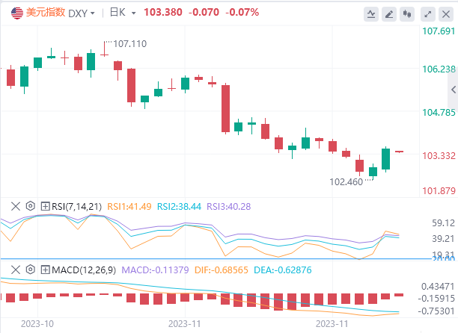Expand chart to fullscreen
The height and width of the screenshot is (333, 458).
[428, 14]
